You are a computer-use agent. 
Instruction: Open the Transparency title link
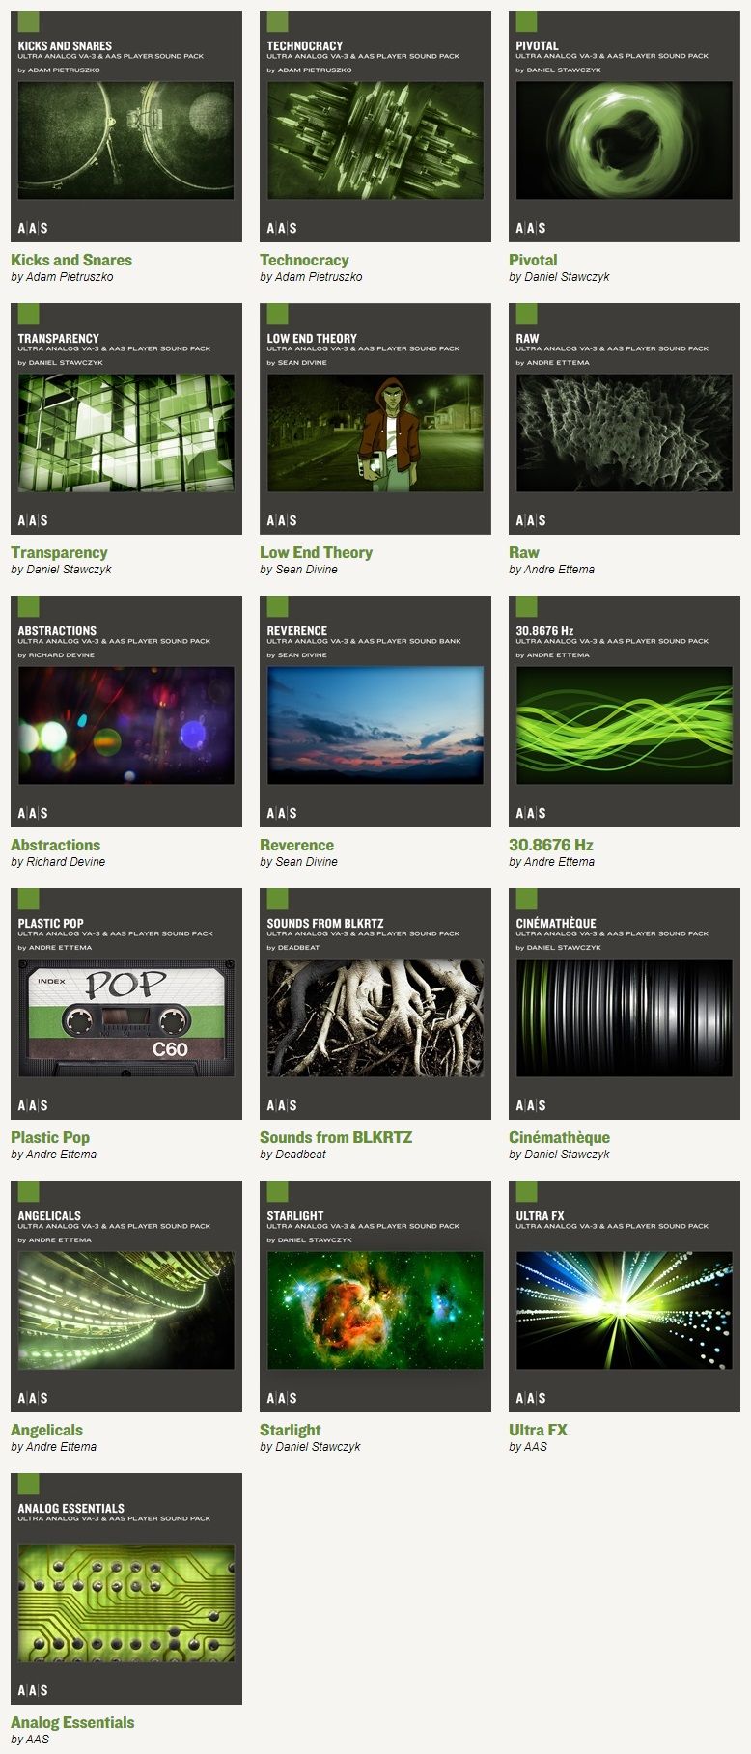59,553
